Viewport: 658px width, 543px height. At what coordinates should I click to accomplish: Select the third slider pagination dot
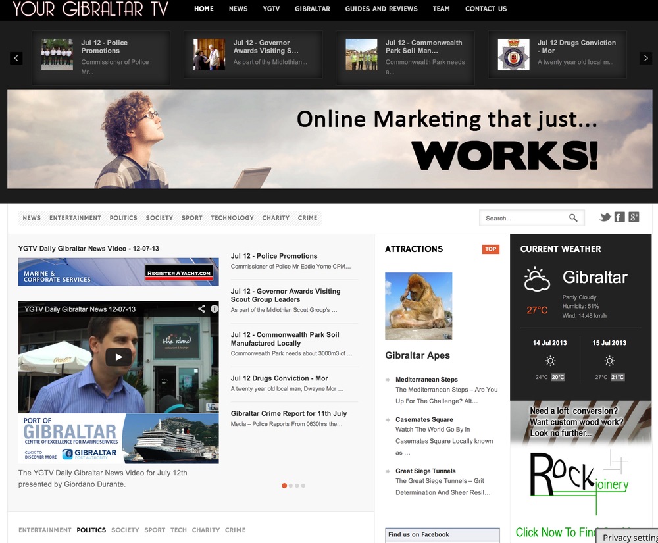[297, 486]
